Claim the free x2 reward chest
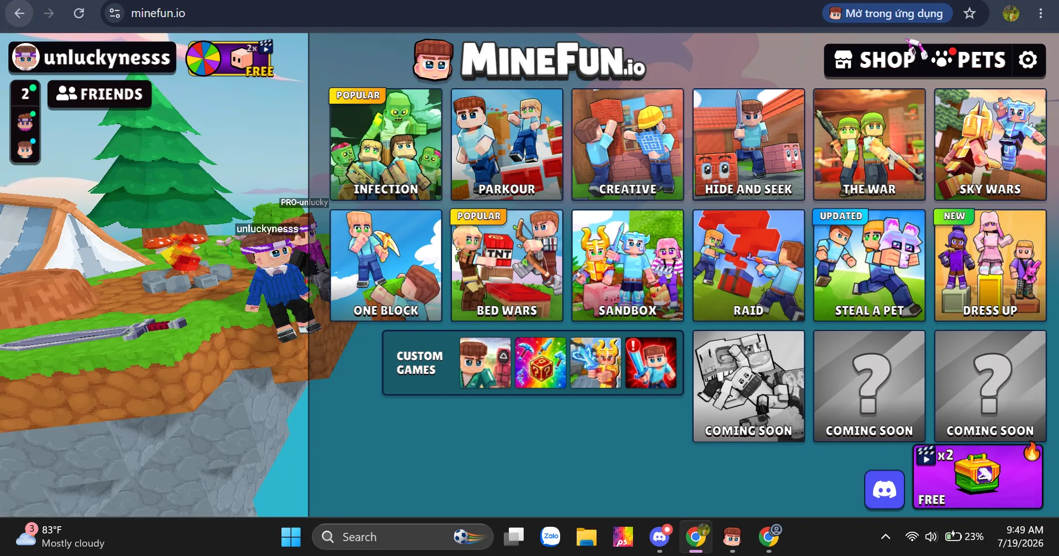Screen dimensions: 1059x556 [x=978, y=477]
